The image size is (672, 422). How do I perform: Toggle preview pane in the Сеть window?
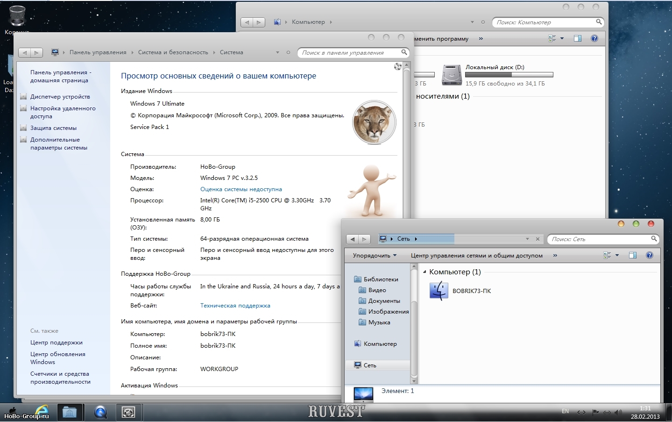(633, 255)
